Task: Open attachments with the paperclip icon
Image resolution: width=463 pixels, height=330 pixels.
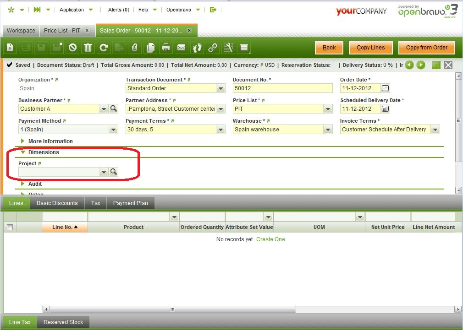Action: pyautogui.click(x=135, y=48)
